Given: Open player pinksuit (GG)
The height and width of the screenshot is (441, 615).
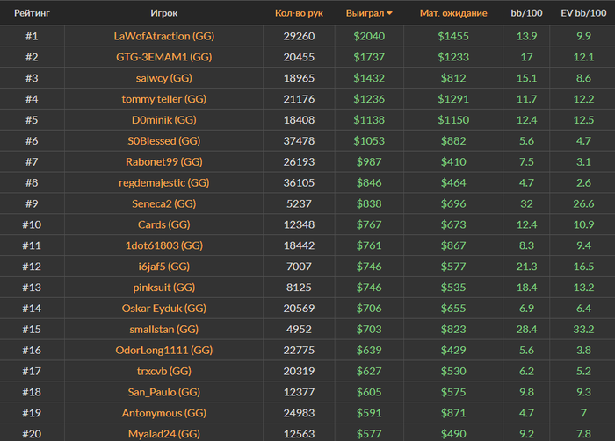Looking at the screenshot, I should tap(164, 288).
